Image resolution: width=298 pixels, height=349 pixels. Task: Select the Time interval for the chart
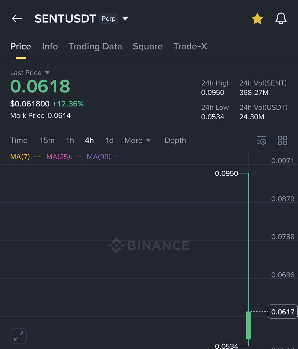(x=19, y=140)
